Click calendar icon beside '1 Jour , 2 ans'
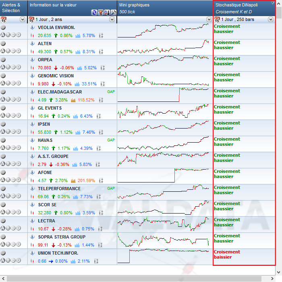 [31, 19]
